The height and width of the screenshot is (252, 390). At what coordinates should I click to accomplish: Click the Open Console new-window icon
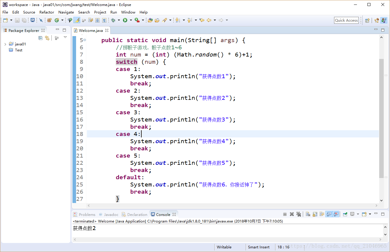click(x=364, y=214)
